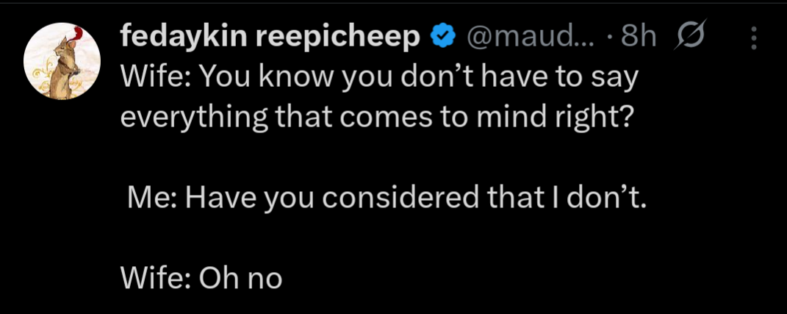Click the line starting "Wife: You know"
The height and width of the screenshot is (314, 787).
point(375,79)
